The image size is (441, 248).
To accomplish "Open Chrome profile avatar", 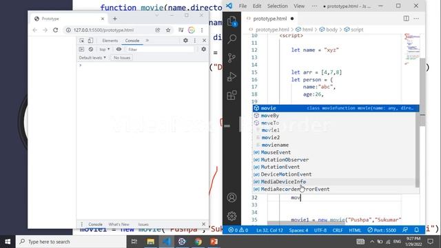I will pos(192,30).
